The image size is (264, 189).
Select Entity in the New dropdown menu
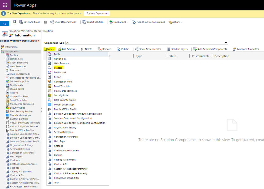(x=57, y=54)
